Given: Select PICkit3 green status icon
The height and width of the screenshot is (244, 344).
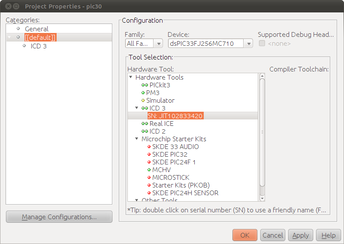Looking at the screenshot, I should (x=145, y=85).
